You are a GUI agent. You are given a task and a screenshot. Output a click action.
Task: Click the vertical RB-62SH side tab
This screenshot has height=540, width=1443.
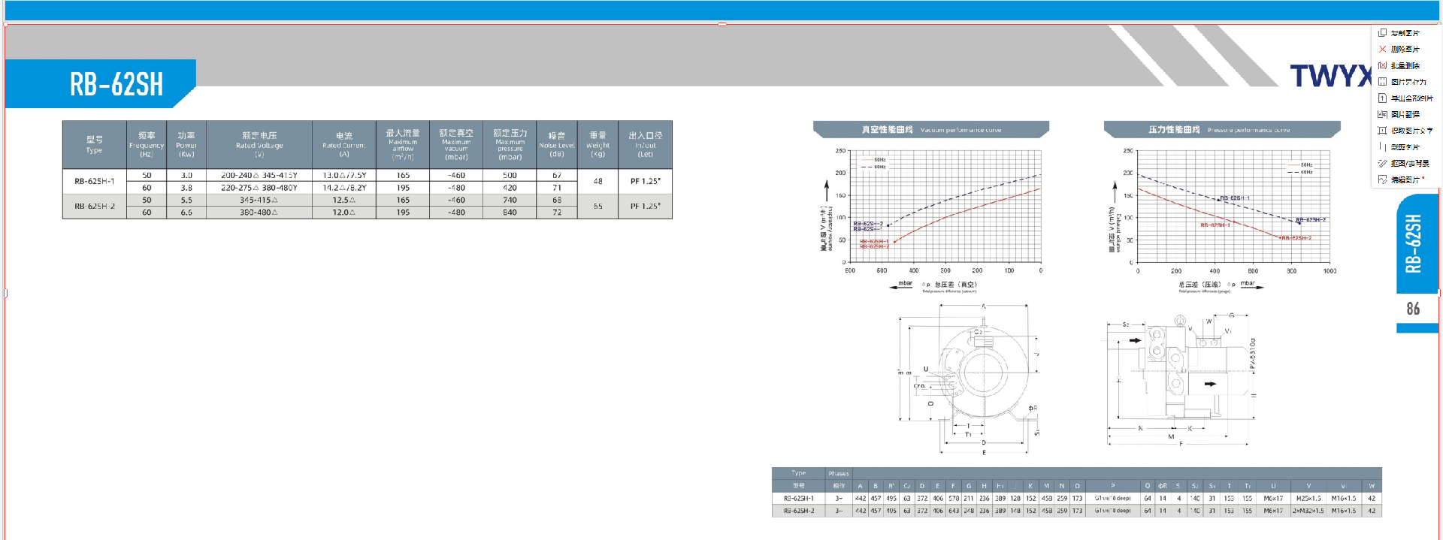pos(1414,243)
